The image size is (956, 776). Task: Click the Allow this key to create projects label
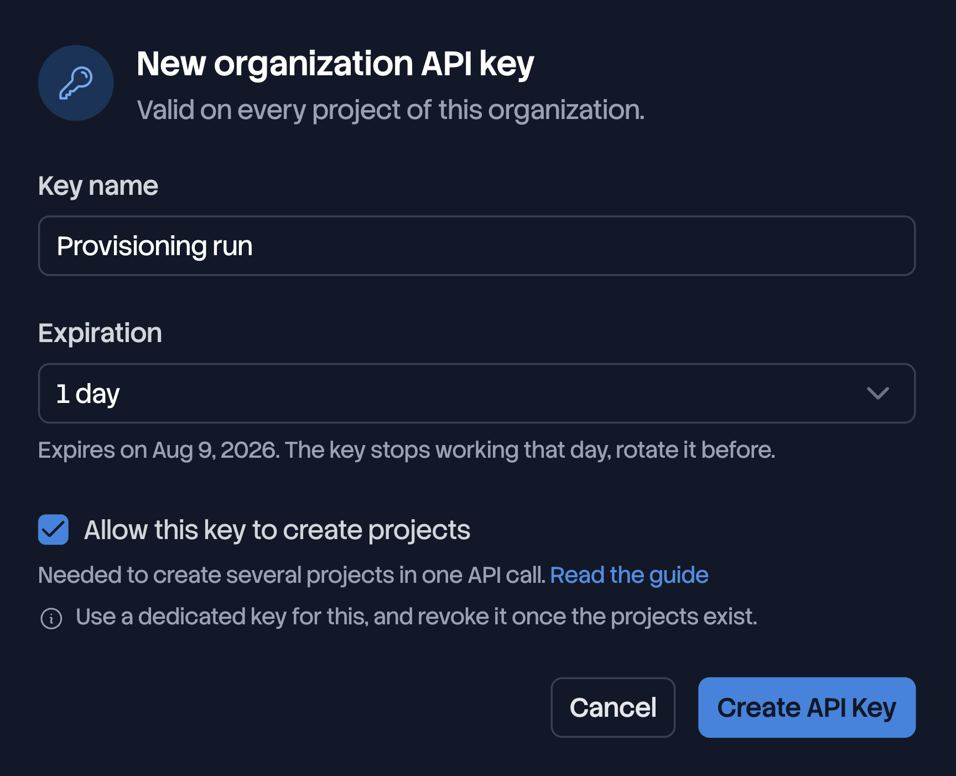[x=277, y=531]
